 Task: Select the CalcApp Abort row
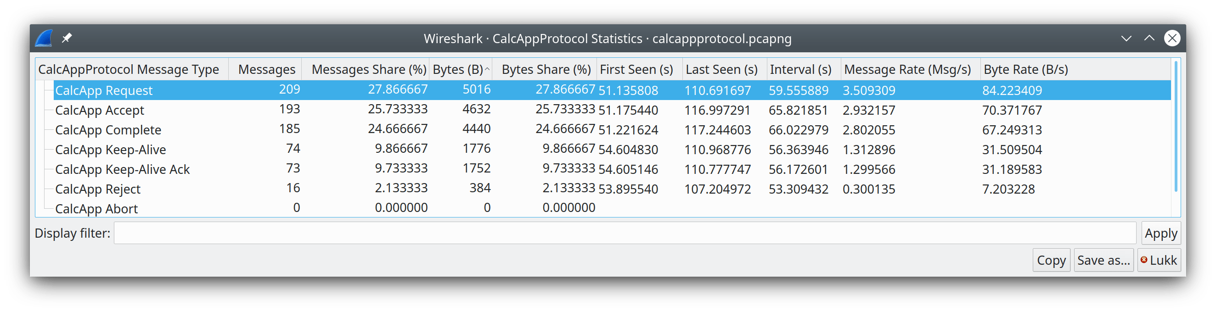(96, 209)
